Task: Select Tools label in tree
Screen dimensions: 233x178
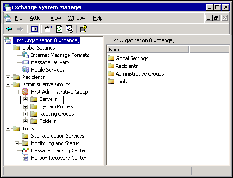Action: tap(28, 128)
